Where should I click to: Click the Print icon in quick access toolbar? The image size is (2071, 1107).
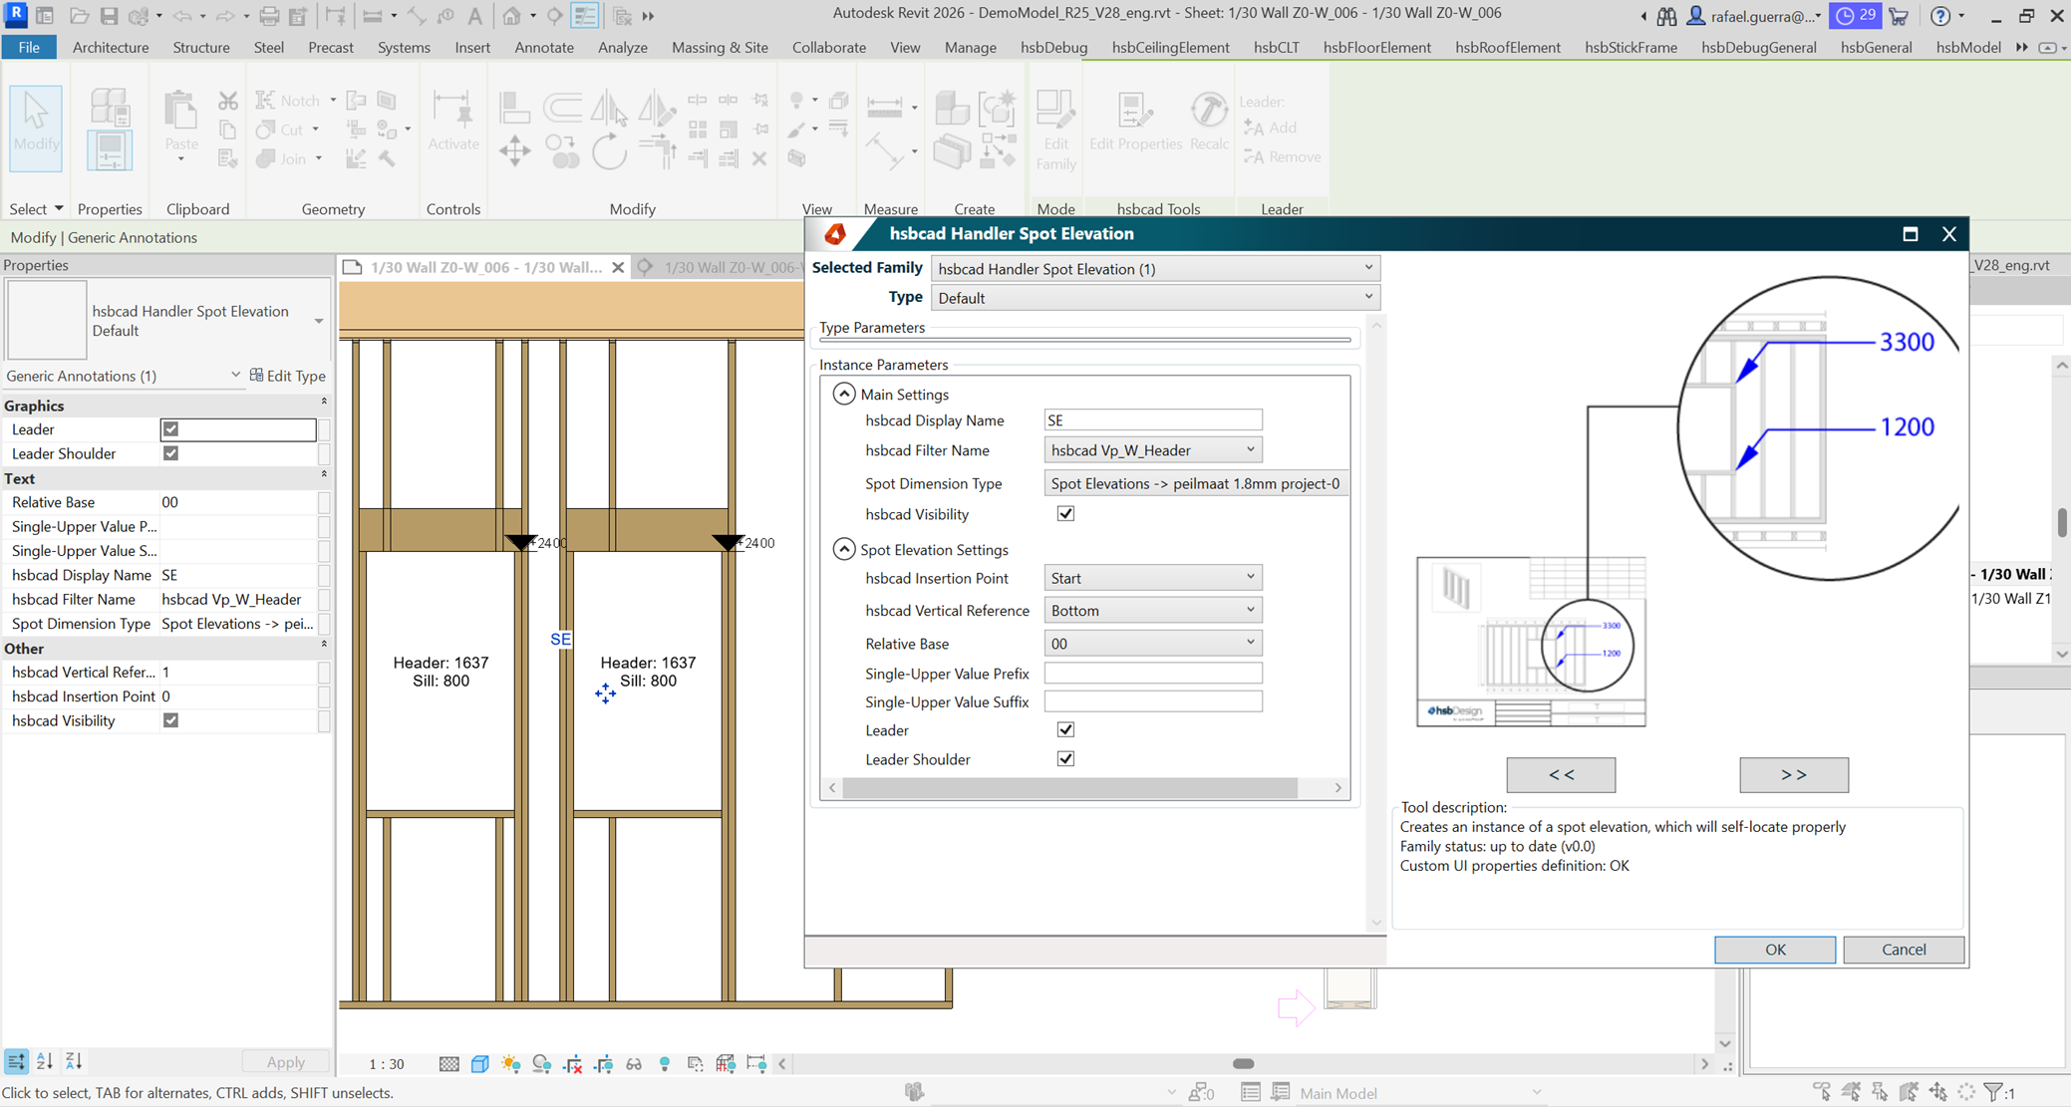[x=268, y=16]
